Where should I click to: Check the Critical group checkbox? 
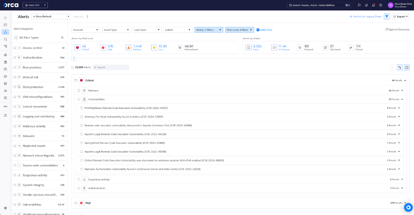click(x=76, y=80)
